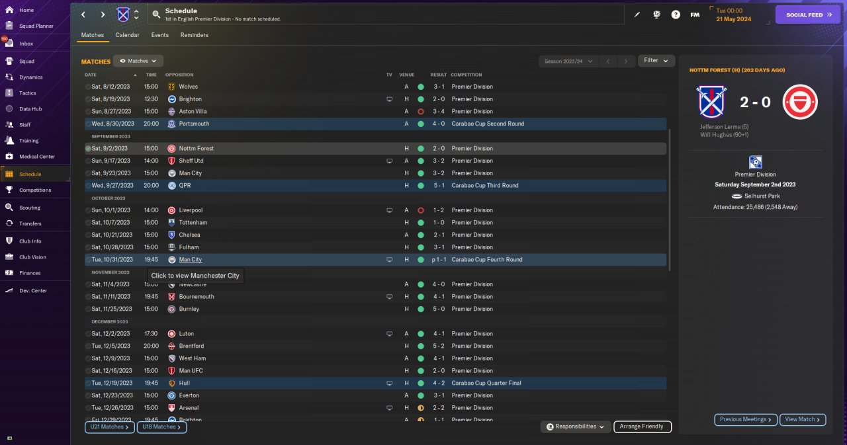Go back with the left arrow
847x445 pixels.
83,15
